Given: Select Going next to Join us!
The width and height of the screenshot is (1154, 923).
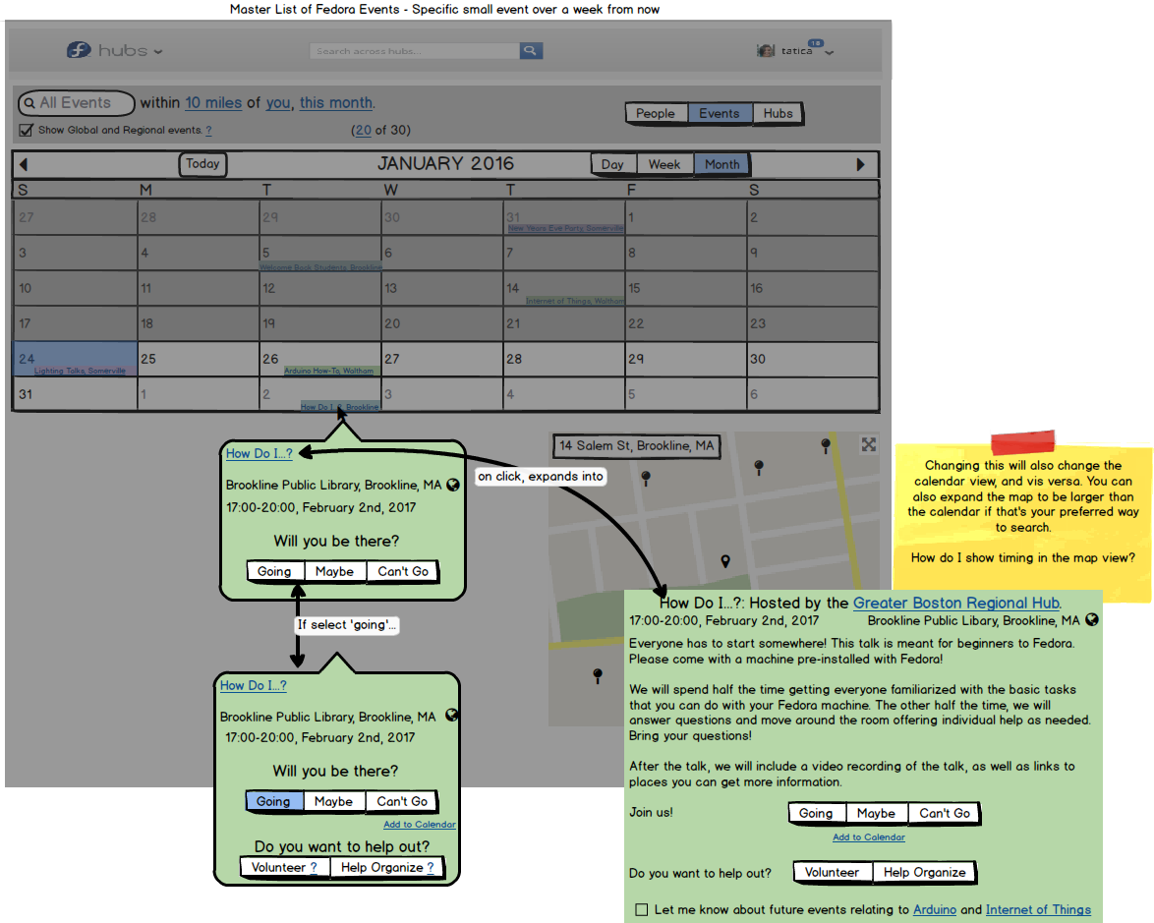Looking at the screenshot, I should [x=816, y=813].
